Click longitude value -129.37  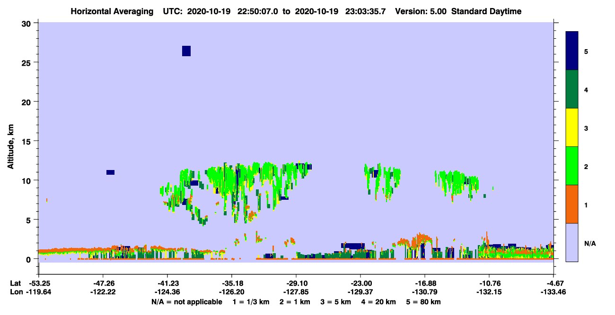click(360, 292)
